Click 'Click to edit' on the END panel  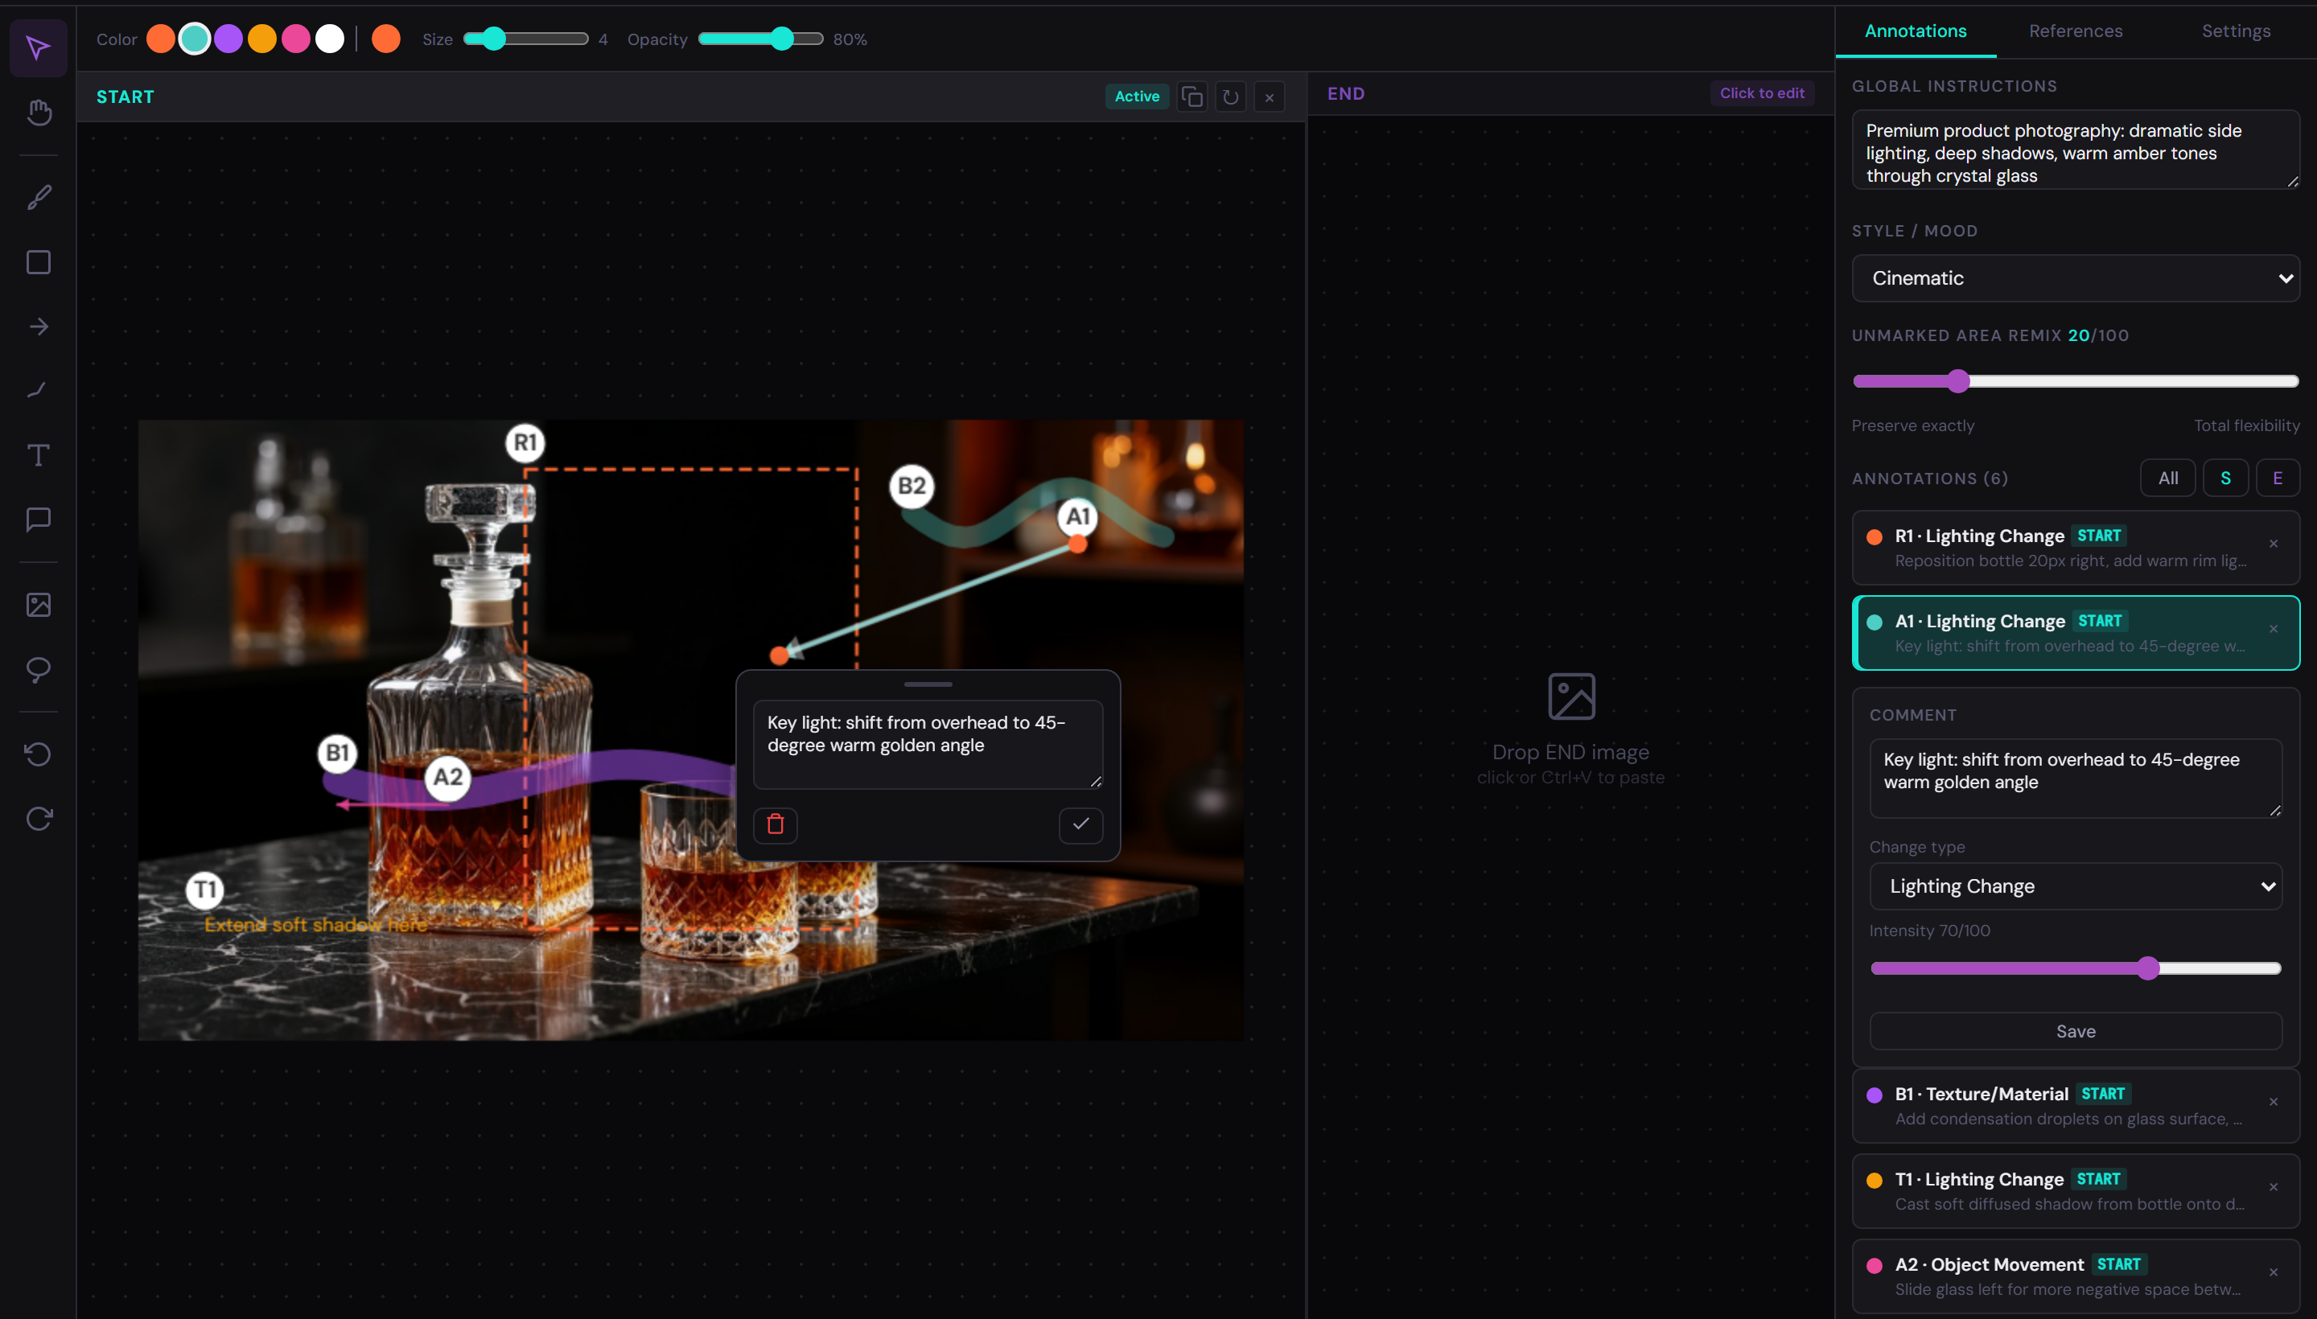[x=1760, y=92]
